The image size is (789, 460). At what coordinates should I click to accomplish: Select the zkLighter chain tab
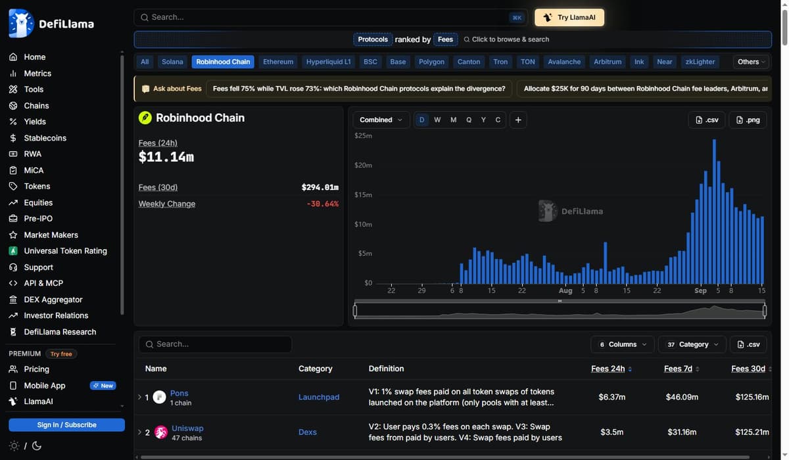(700, 62)
